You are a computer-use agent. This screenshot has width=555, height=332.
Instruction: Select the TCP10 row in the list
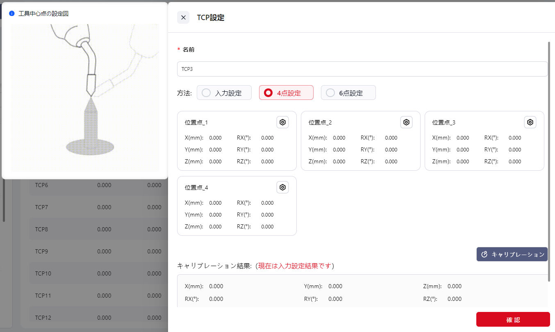(43, 273)
